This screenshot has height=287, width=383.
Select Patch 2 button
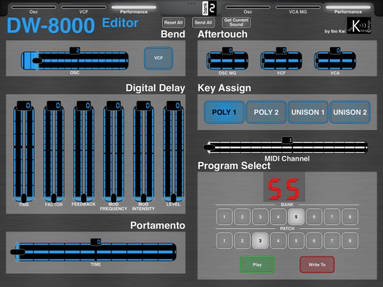click(242, 240)
